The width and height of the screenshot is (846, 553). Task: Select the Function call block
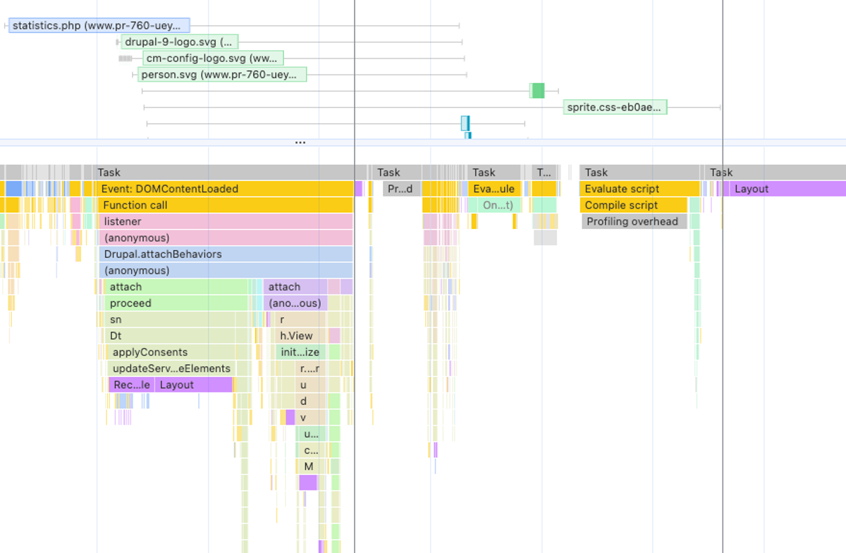(225, 205)
